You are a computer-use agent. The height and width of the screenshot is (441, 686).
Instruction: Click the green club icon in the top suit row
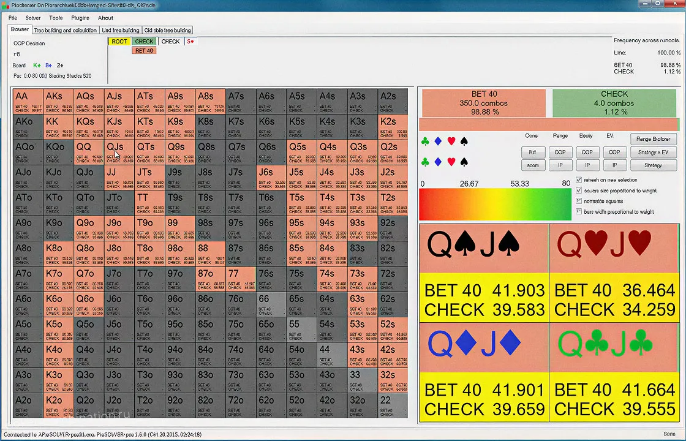coord(425,141)
